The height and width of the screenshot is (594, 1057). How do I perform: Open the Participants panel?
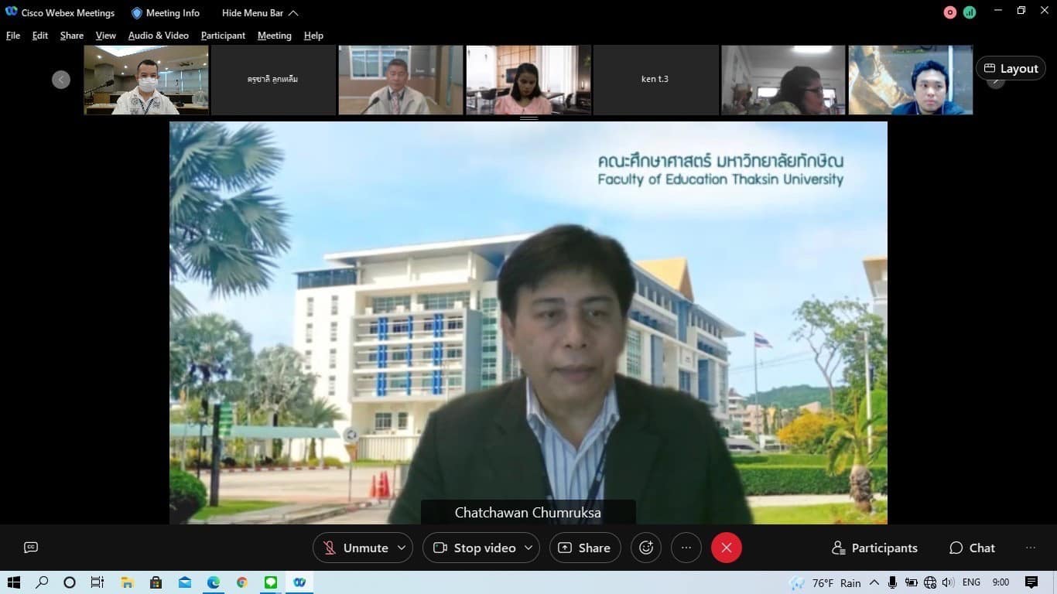pos(874,548)
